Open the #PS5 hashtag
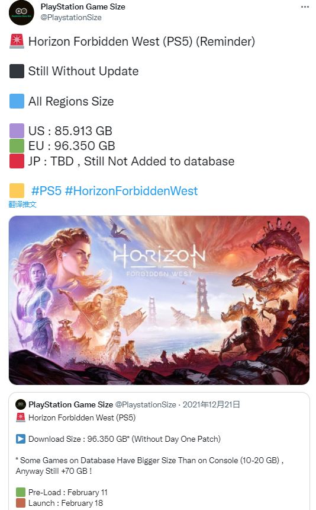316x510 pixels. click(x=46, y=191)
